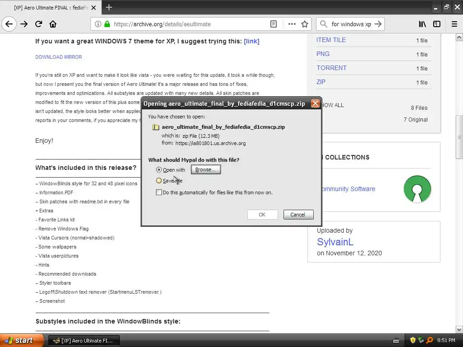Open the DOWNLOAD MIRROR link
The height and width of the screenshot is (347, 463).
pyautogui.click(x=58, y=57)
